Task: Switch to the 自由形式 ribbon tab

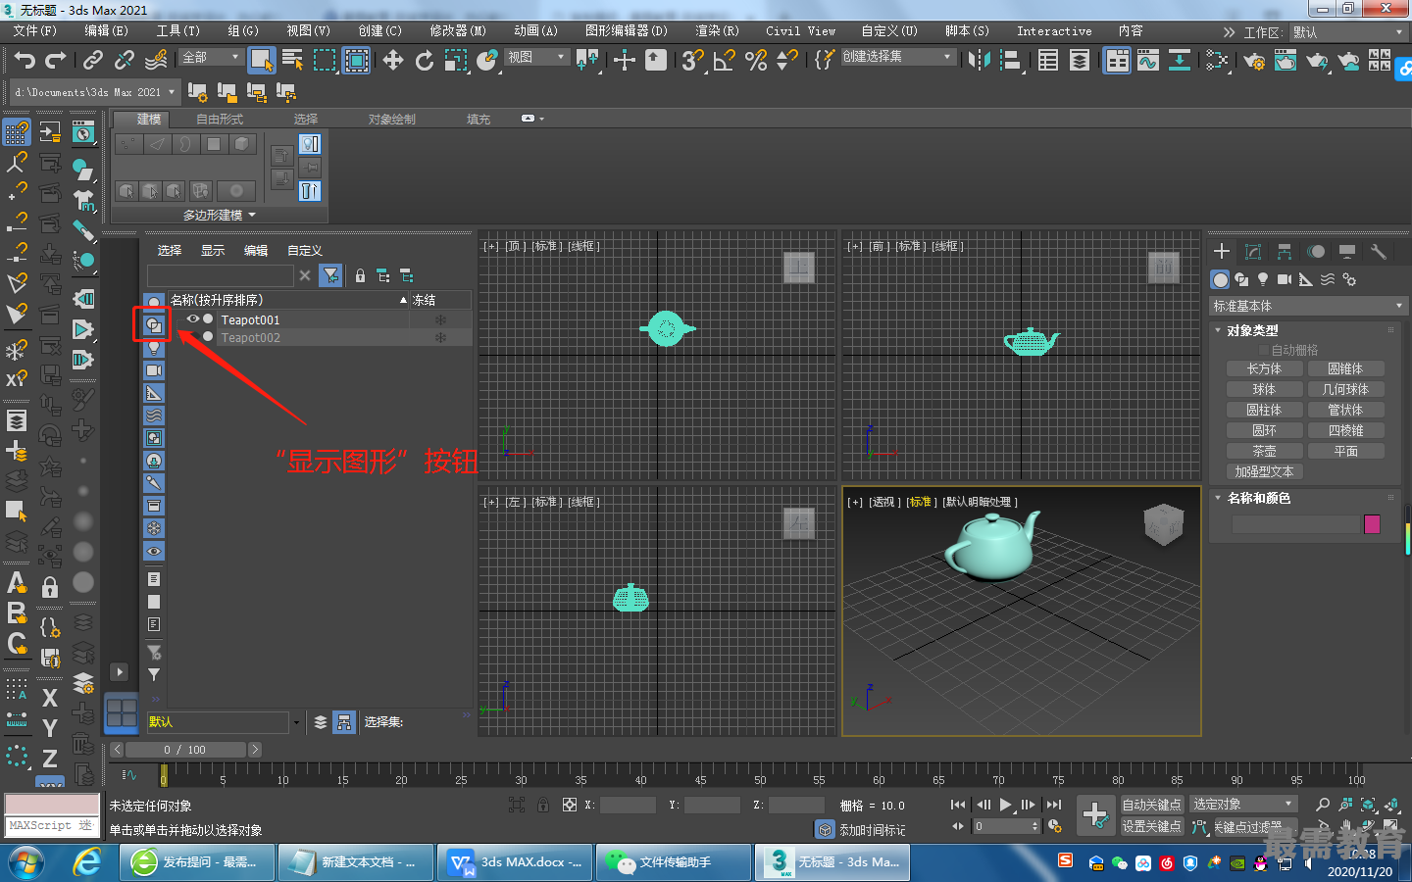Action: [220, 119]
